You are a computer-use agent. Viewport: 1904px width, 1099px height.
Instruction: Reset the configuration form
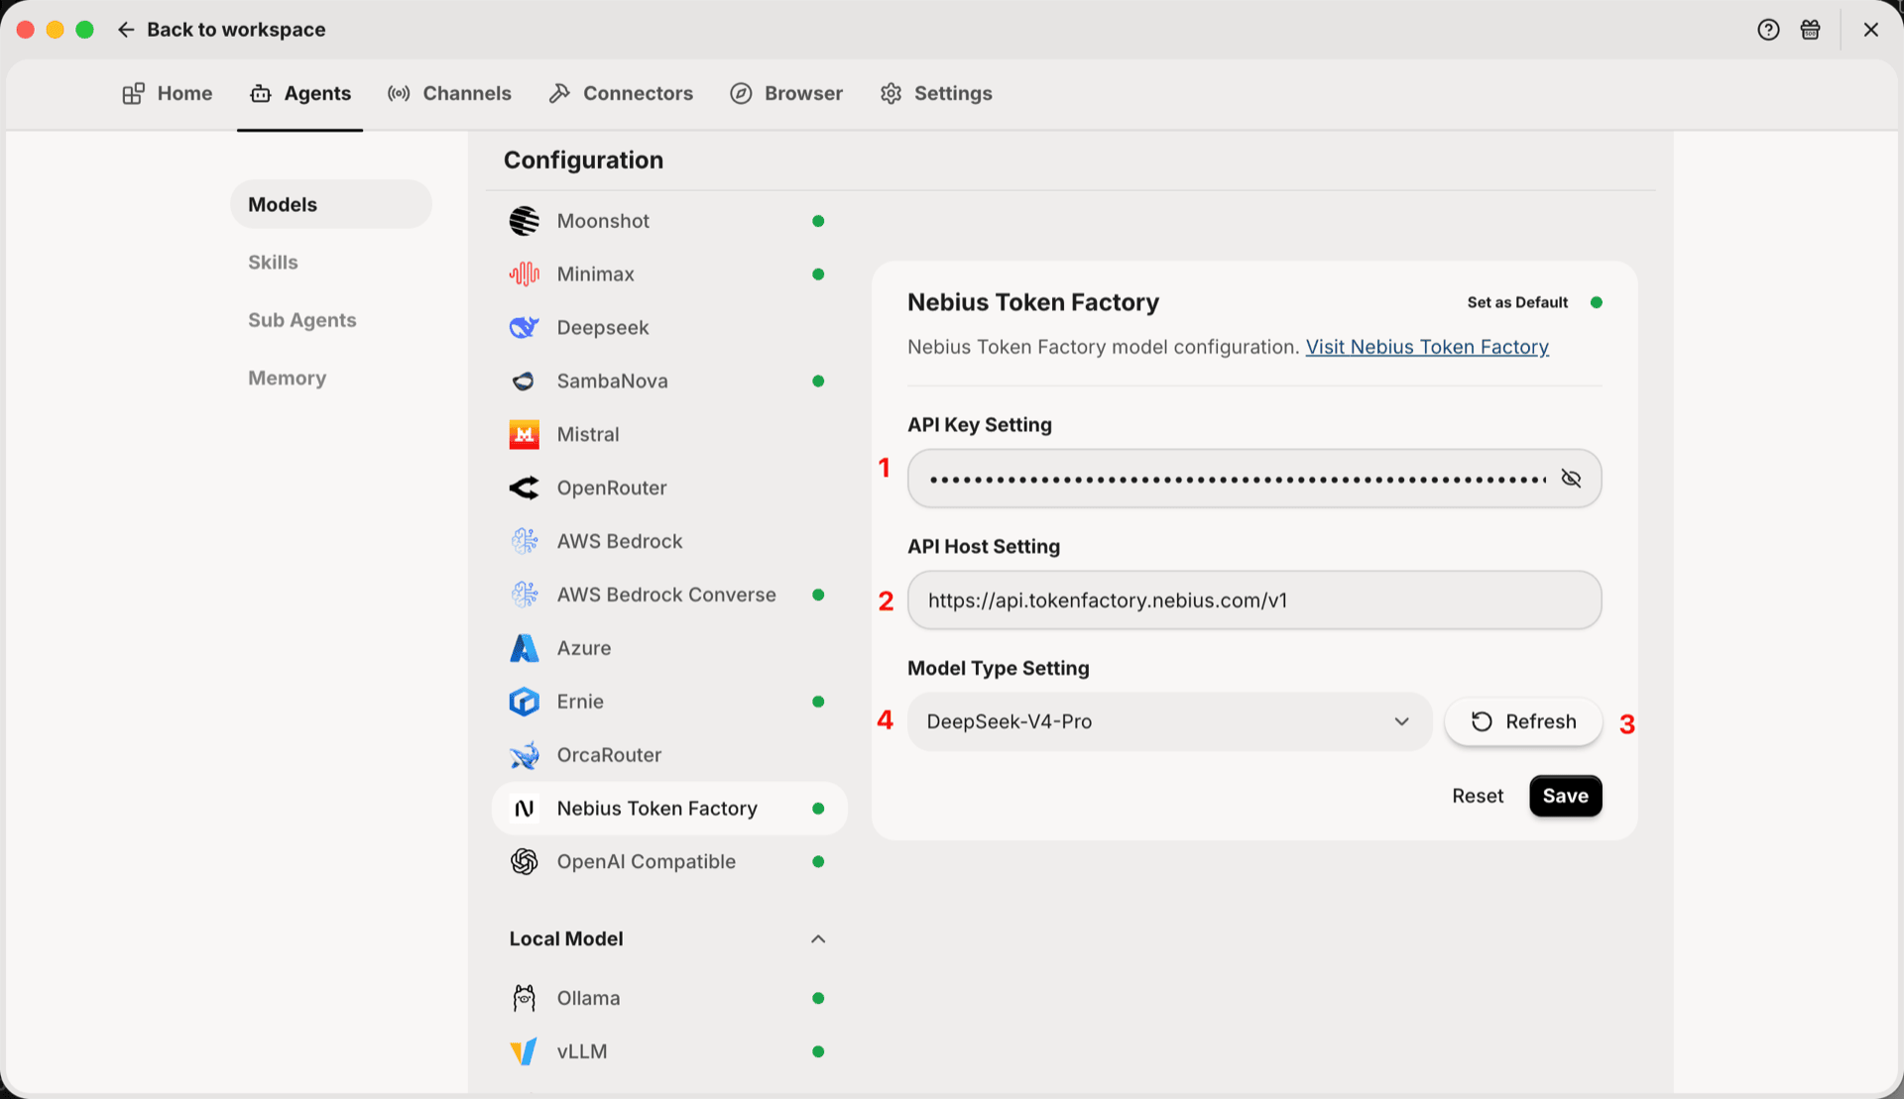click(1478, 796)
